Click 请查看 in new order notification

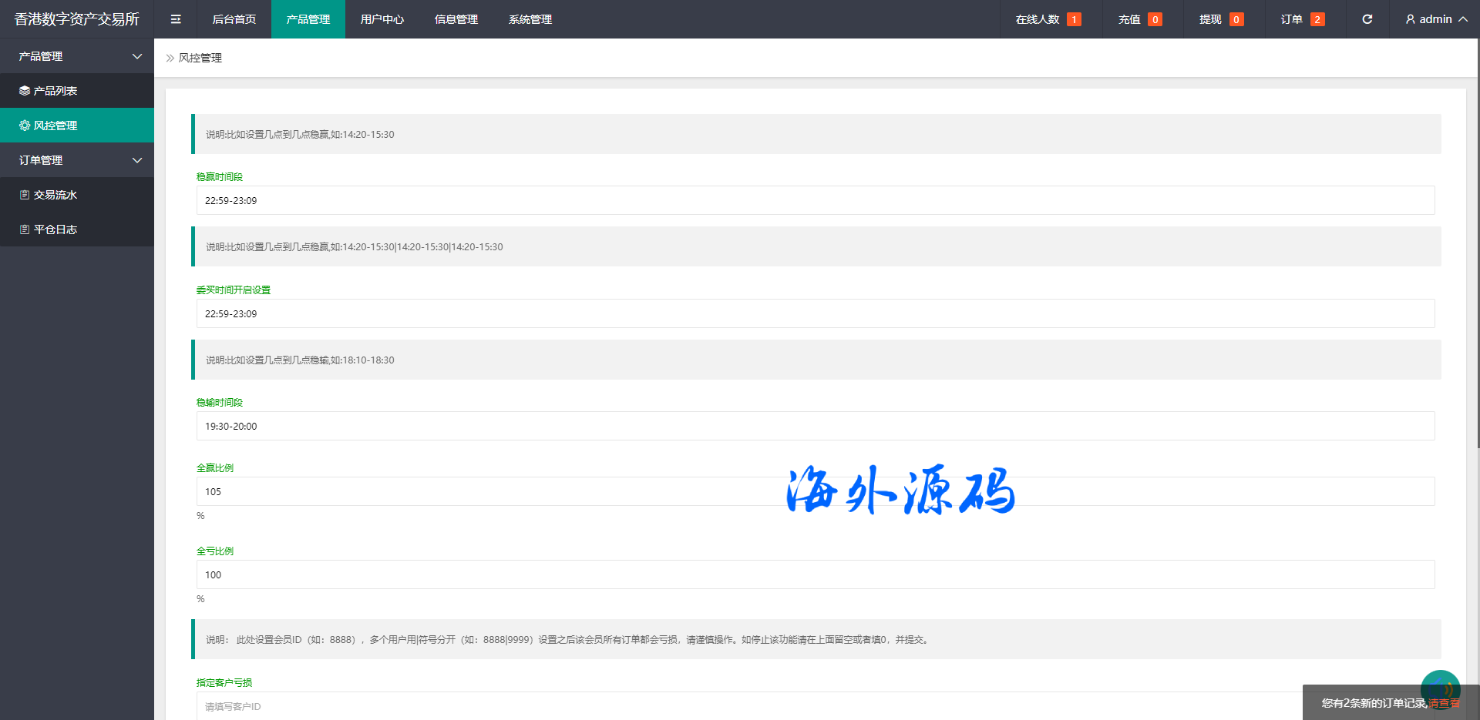pos(1444,703)
